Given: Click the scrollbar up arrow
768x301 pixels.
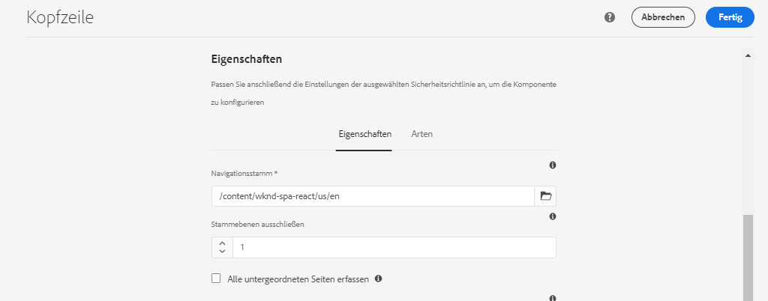Looking at the screenshot, I should click(748, 55).
